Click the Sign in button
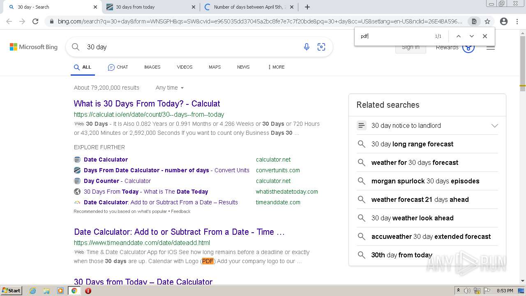Viewport: 526px width, 296px height. click(411, 47)
